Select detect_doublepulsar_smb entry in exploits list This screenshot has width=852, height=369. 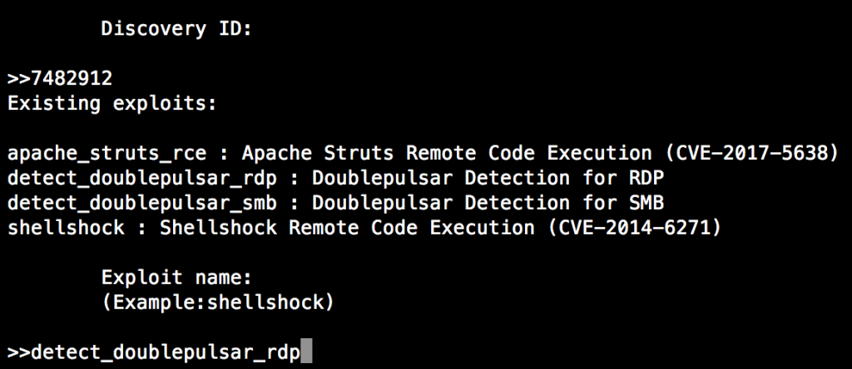click(142, 204)
